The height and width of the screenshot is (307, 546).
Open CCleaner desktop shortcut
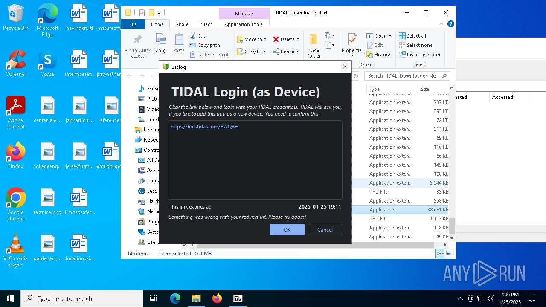(x=16, y=63)
